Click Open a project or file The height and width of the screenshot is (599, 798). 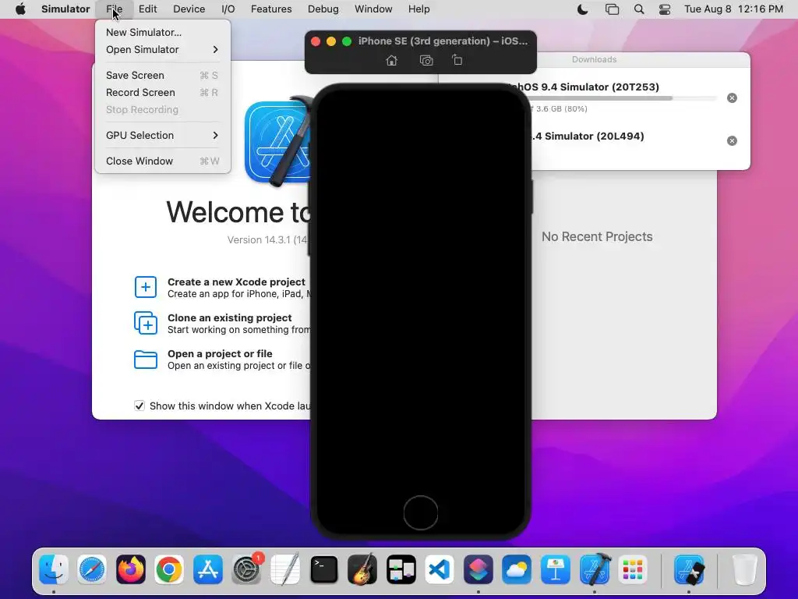(x=220, y=353)
